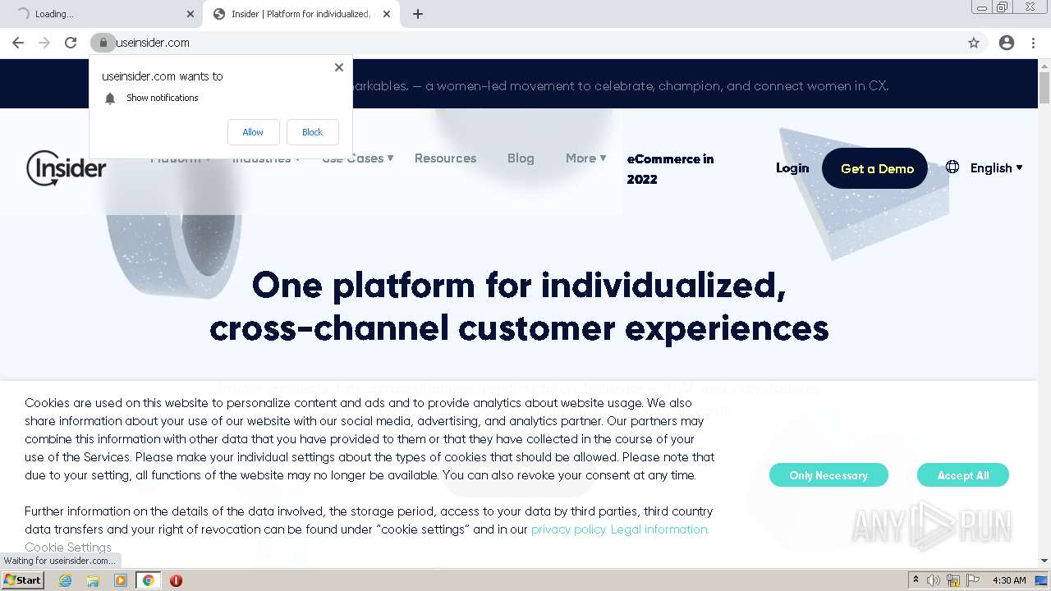Screen dimensions: 1051x591
Task: Click the Login link
Action: [x=792, y=167]
